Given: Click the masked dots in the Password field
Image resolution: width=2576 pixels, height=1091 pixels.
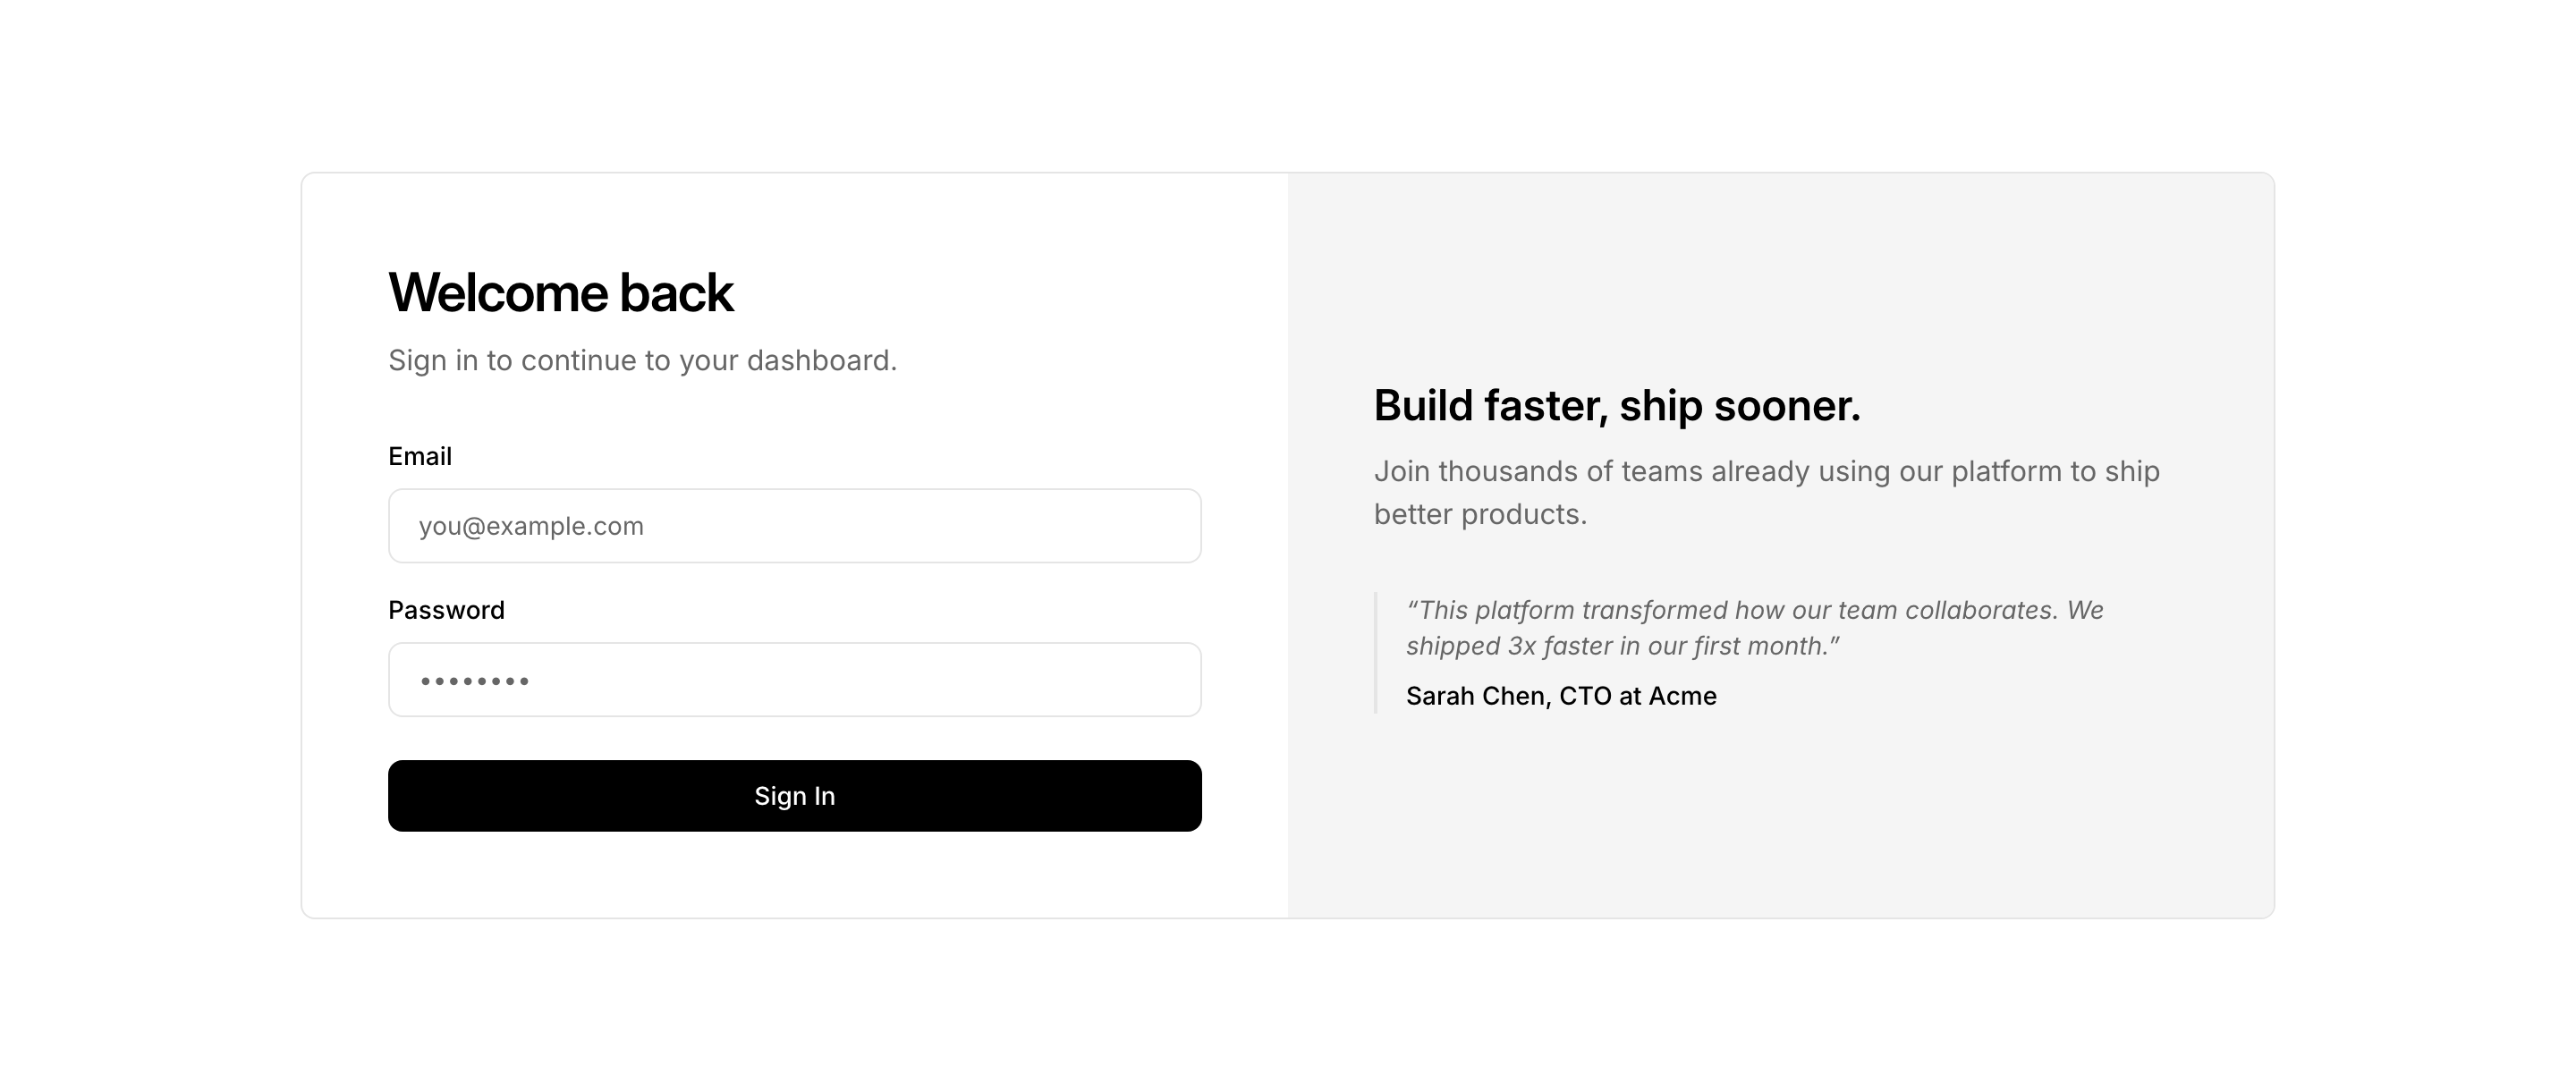Looking at the screenshot, I should (475, 682).
